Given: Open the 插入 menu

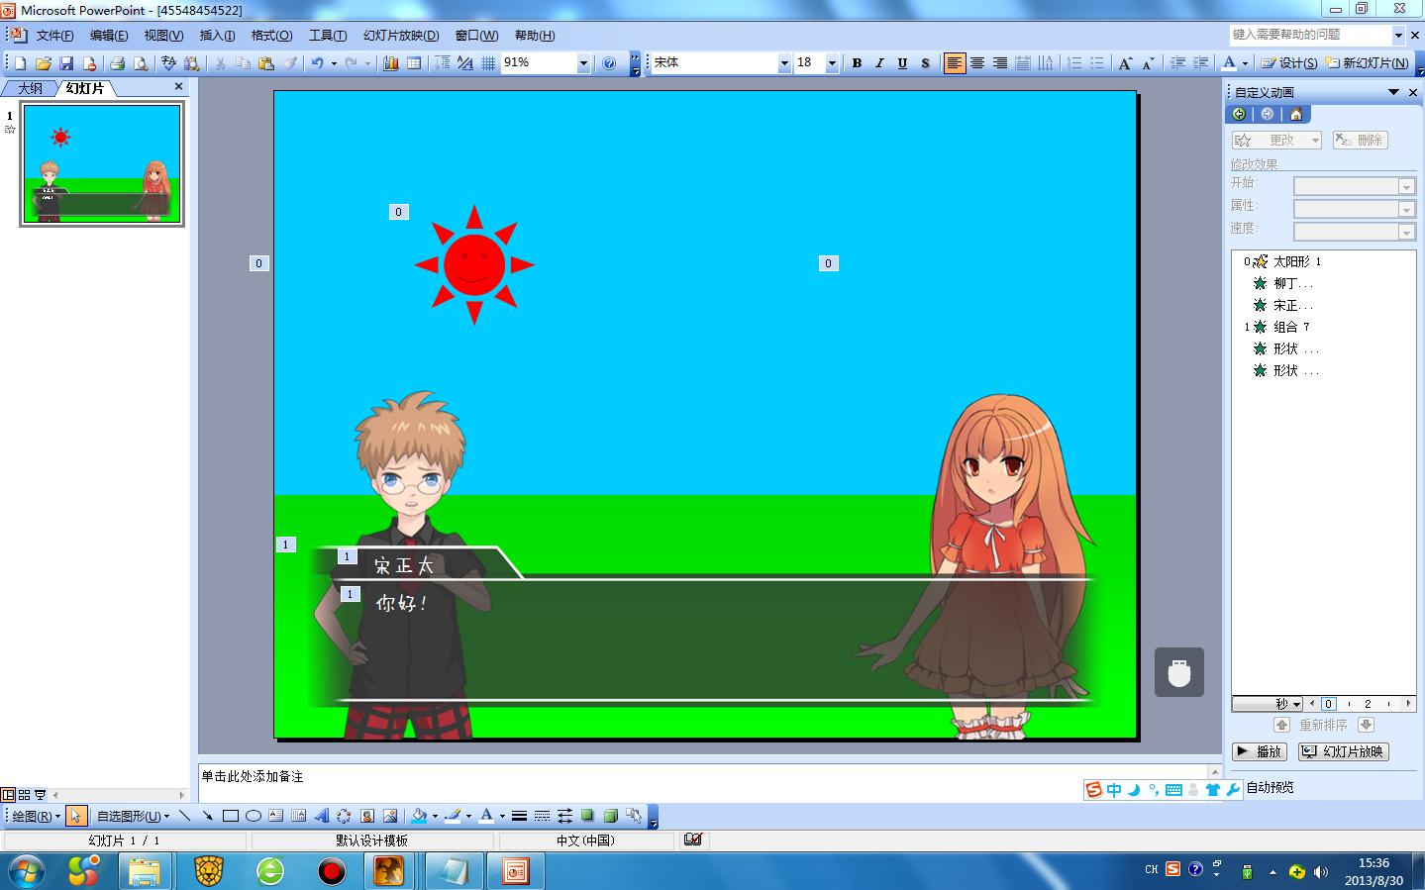Looking at the screenshot, I should pyautogui.click(x=217, y=36).
